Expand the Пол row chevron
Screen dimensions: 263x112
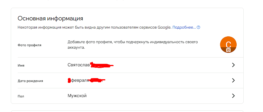click(233, 96)
